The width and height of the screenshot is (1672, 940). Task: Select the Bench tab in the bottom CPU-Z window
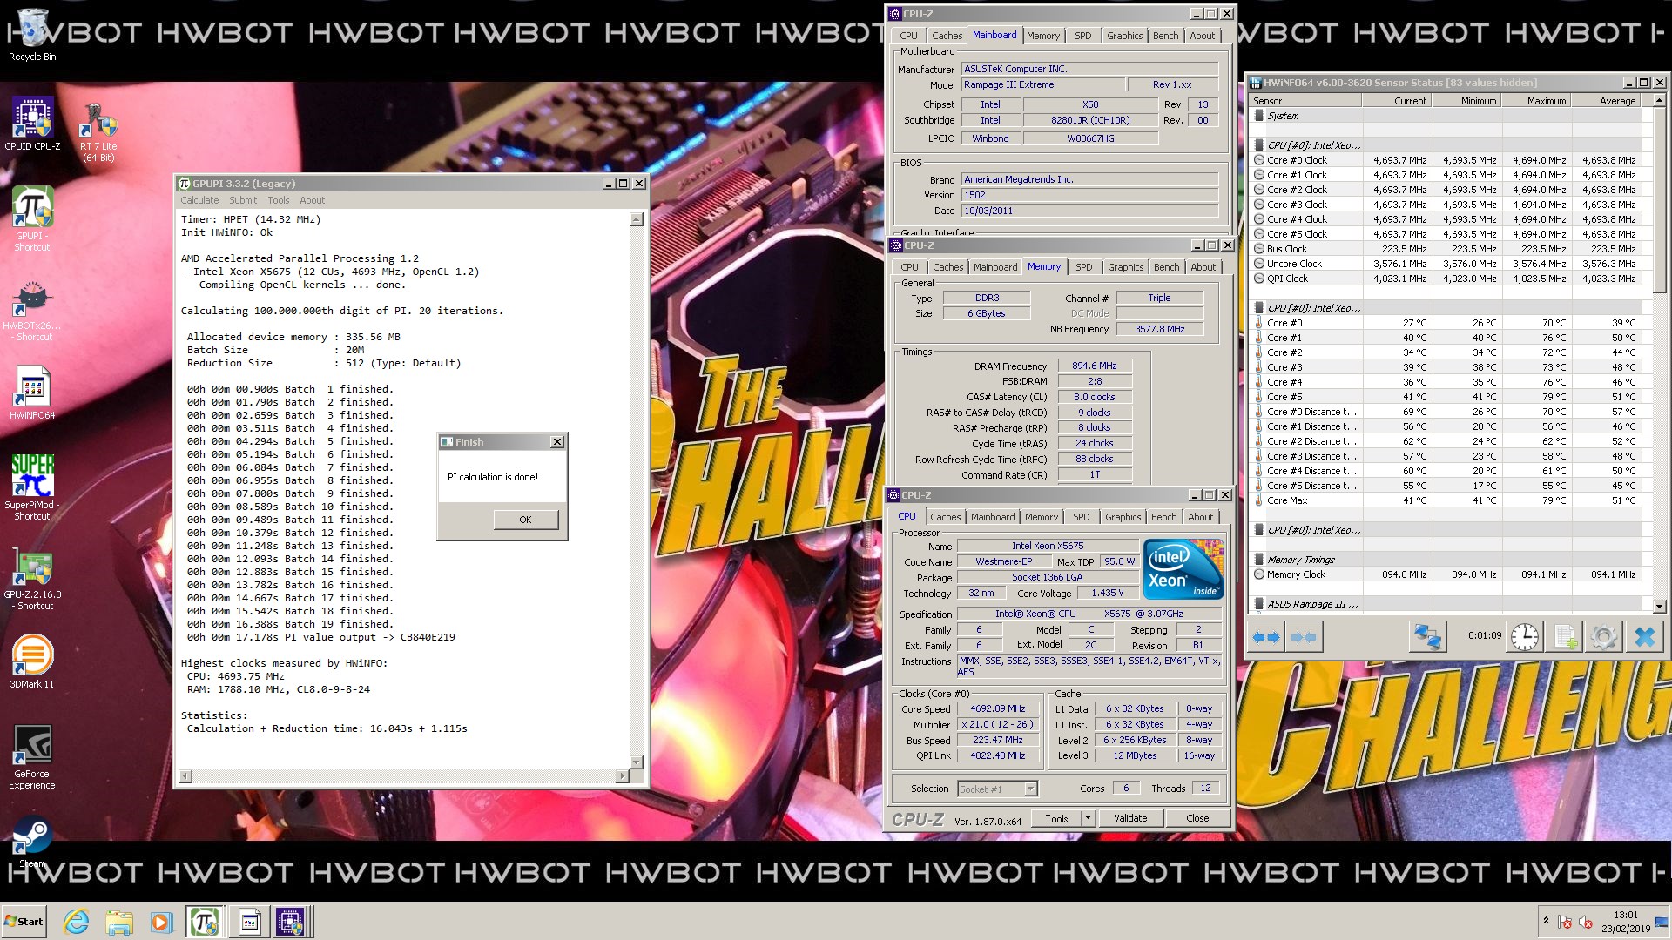(1163, 517)
